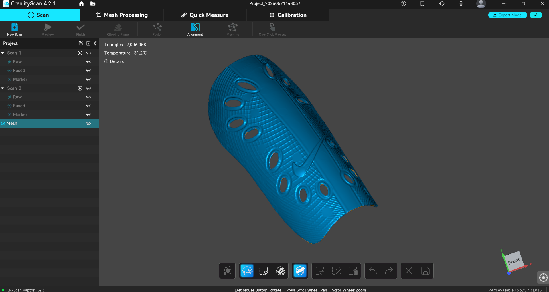The image size is (549, 292).
Task: Select the connected-region selection tool
Action: coord(281,271)
